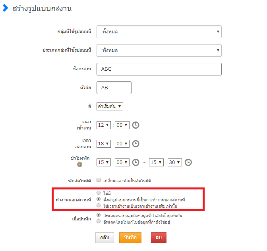Image resolution: width=267 pixels, height=251 pixels.
Task: Click the clock icon after break end time
Action: (188, 162)
